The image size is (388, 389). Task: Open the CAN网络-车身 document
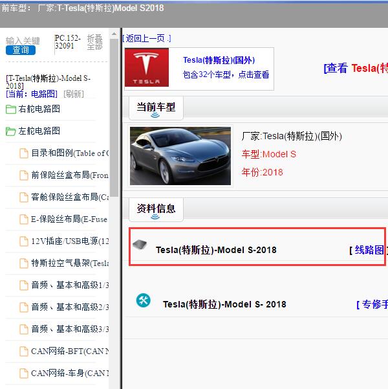point(70,373)
